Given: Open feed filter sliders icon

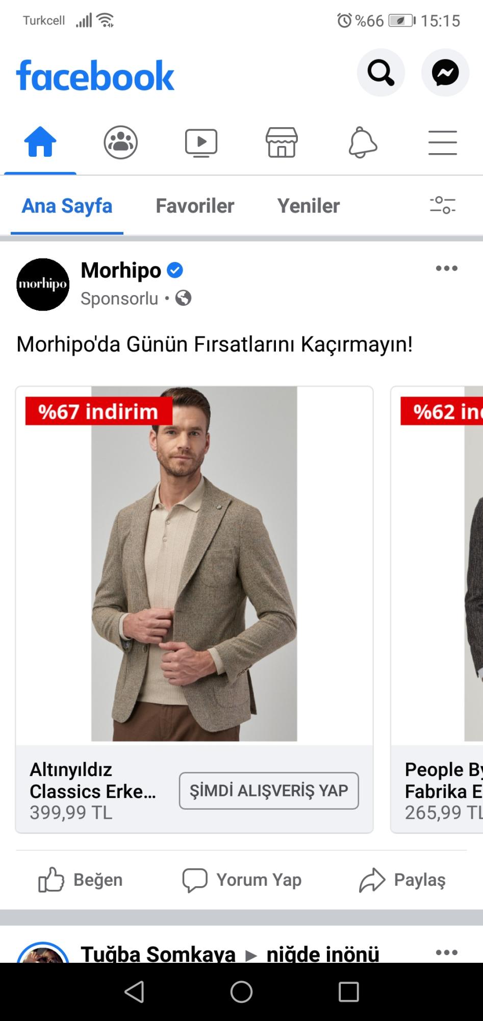Looking at the screenshot, I should coord(443,205).
